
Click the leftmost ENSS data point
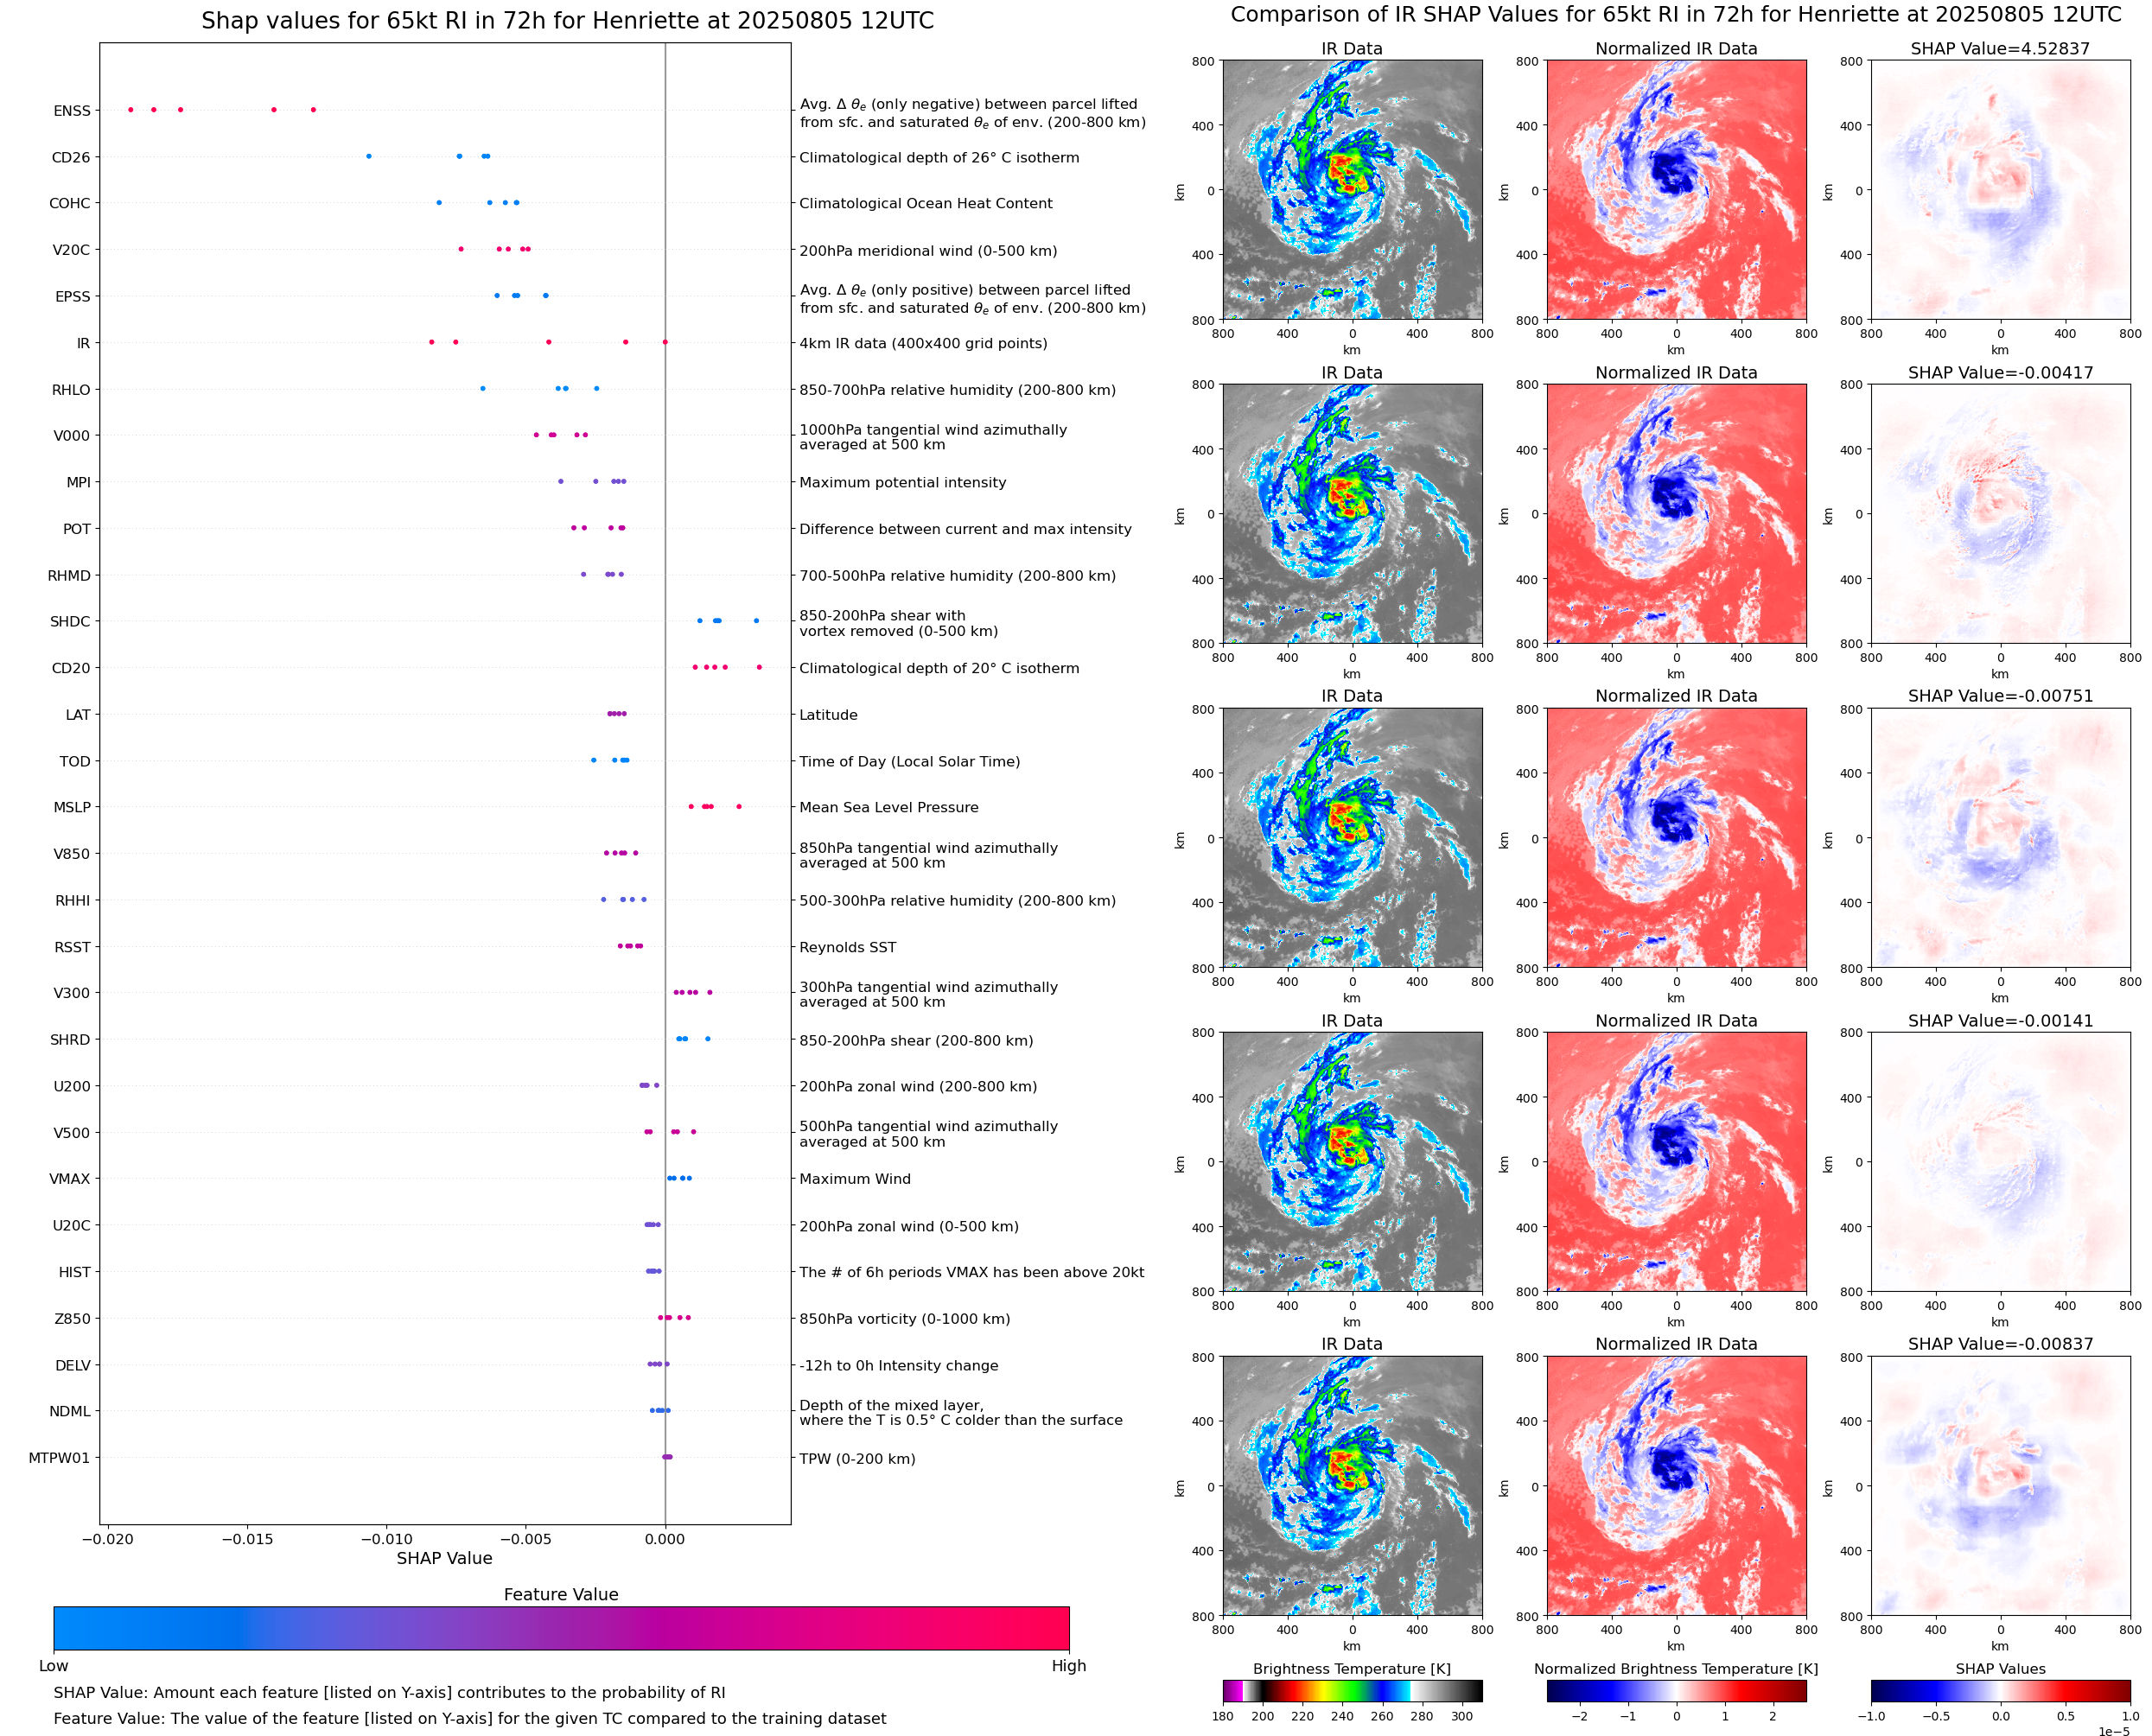pos(131,110)
